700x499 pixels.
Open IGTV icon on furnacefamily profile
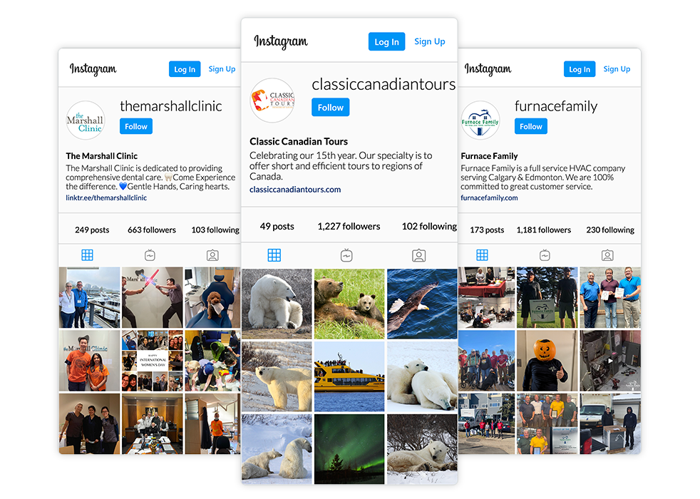(545, 255)
